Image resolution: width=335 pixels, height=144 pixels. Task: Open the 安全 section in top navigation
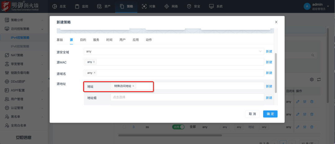[194, 6]
